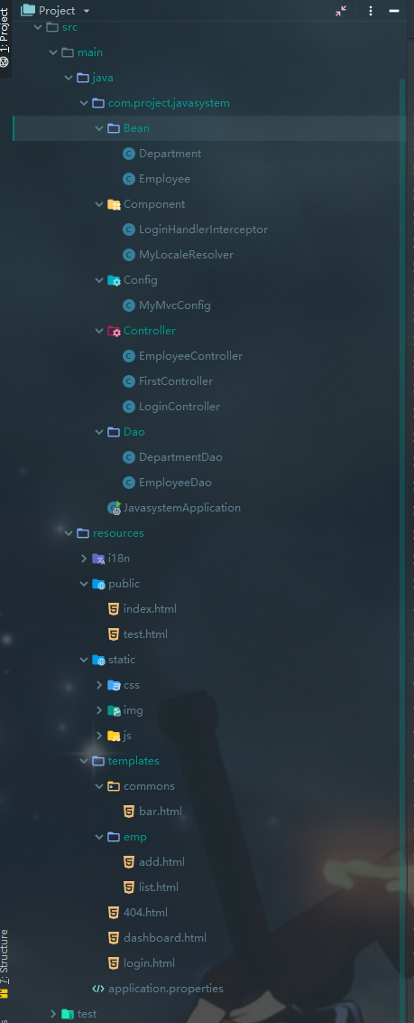Click the index.html HTML5 icon

pyautogui.click(x=114, y=609)
